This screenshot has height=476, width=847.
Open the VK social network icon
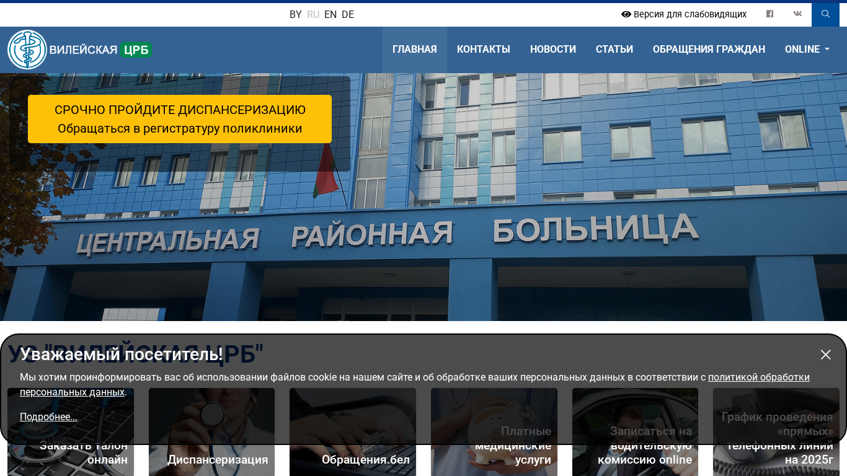click(797, 14)
